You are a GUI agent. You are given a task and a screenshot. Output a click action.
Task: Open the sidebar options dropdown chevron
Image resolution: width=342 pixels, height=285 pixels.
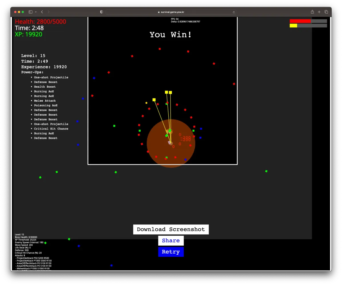(x=36, y=12)
